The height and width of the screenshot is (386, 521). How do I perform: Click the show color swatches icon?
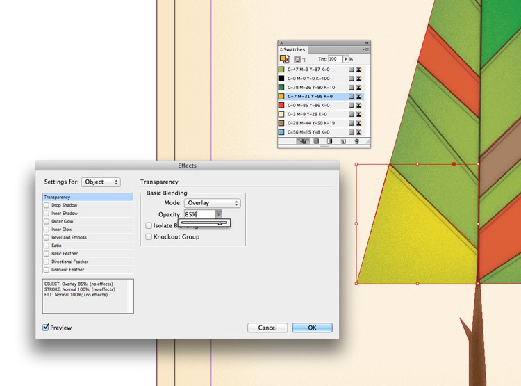coord(317,141)
